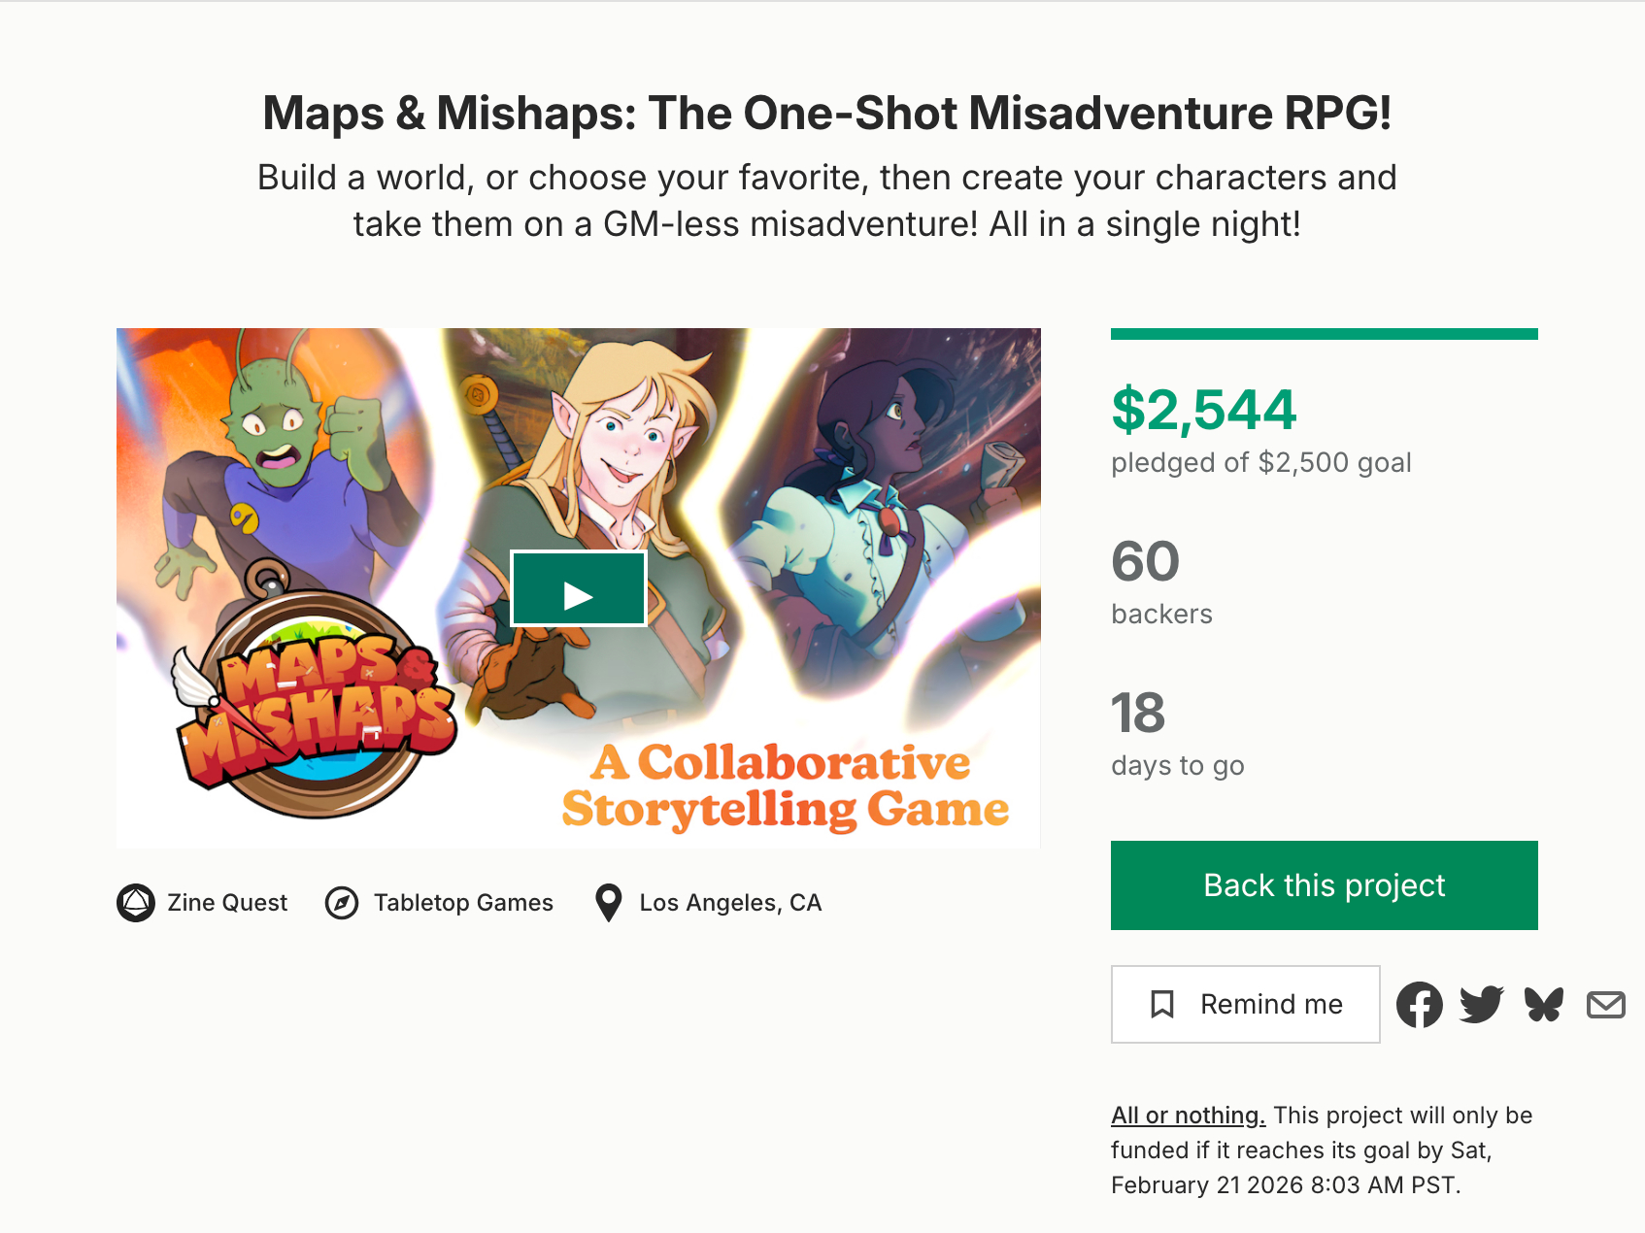Screen dimensions: 1645x1233
Task: Click the Tabletop Games compass icon
Action: [342, 903]
